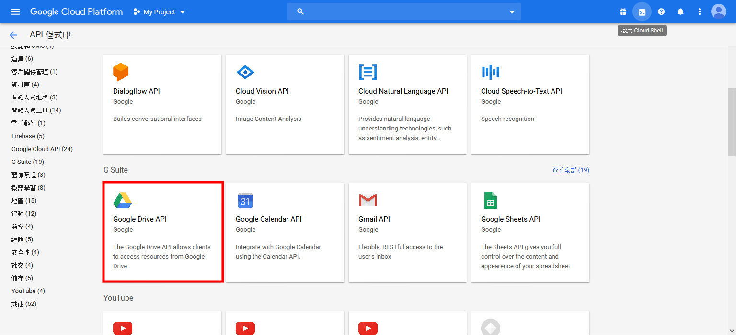Filter by 資料庫 (4) category

click(x=25, y=85)
